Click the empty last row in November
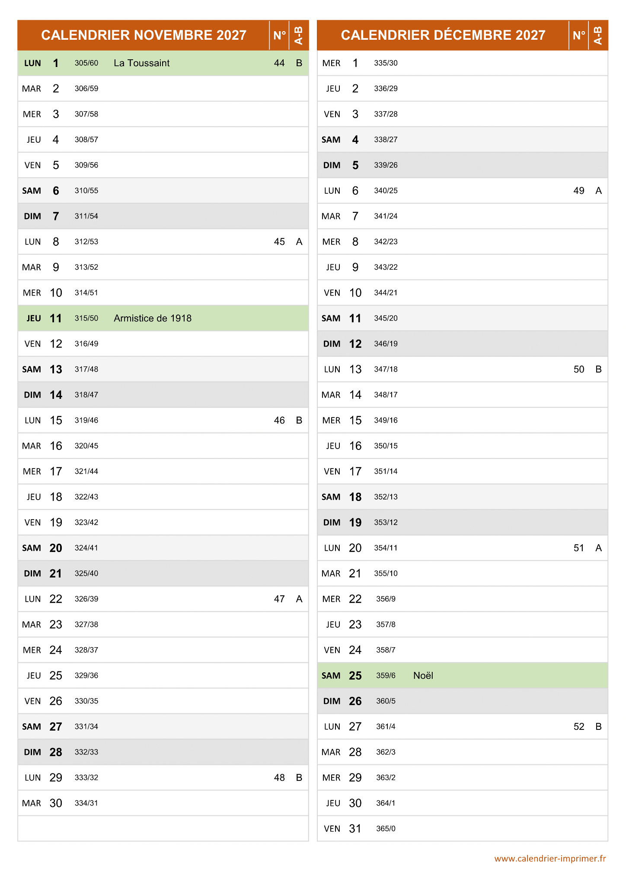The width and height of the screenshot is (626, 886). click(163, 829)
